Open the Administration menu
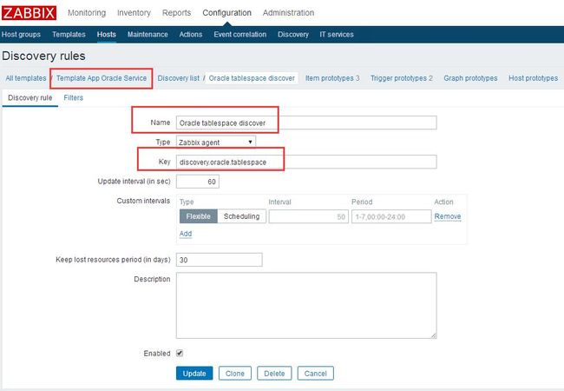Image resolution: width=564 pixels, height=391 pixels. (x=288, y=13)
